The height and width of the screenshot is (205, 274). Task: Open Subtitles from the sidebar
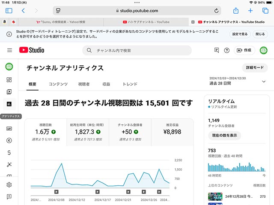coord(9,129)
